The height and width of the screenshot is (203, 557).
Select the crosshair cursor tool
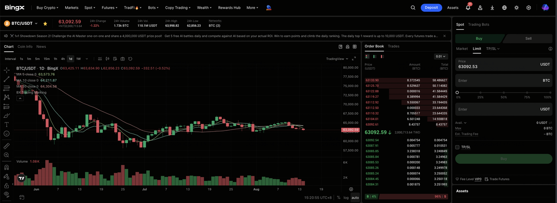point(7,70)
